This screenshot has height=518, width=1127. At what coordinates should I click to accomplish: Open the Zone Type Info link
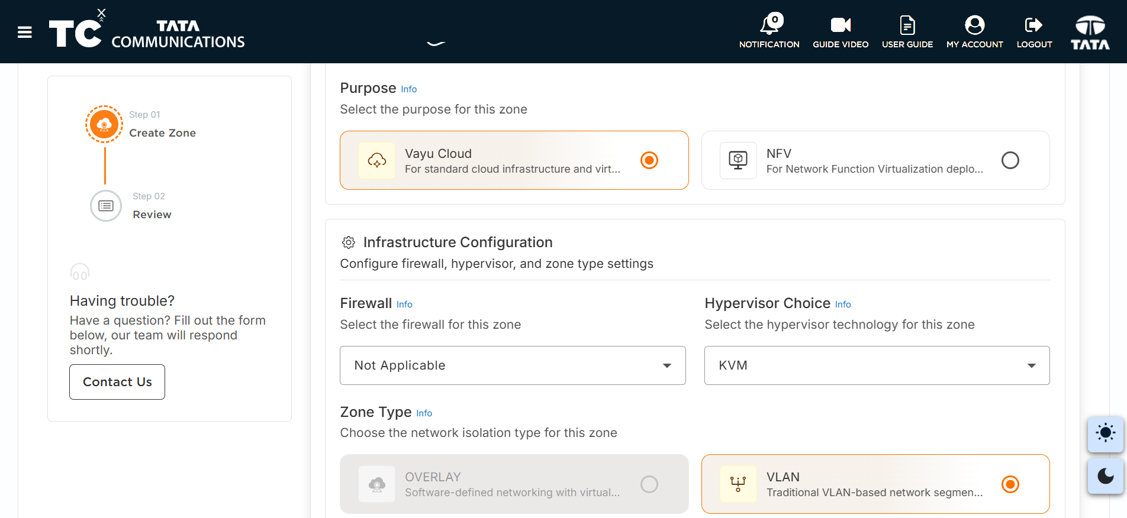pyautogui.click(x=424, y=413)
